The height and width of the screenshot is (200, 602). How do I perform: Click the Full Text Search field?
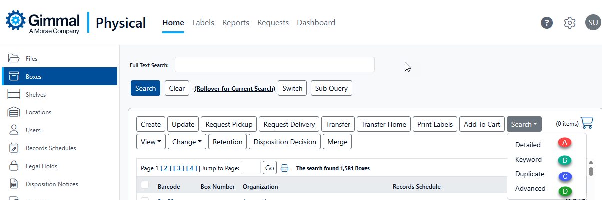pyautogui.click(x=274, y=65)
